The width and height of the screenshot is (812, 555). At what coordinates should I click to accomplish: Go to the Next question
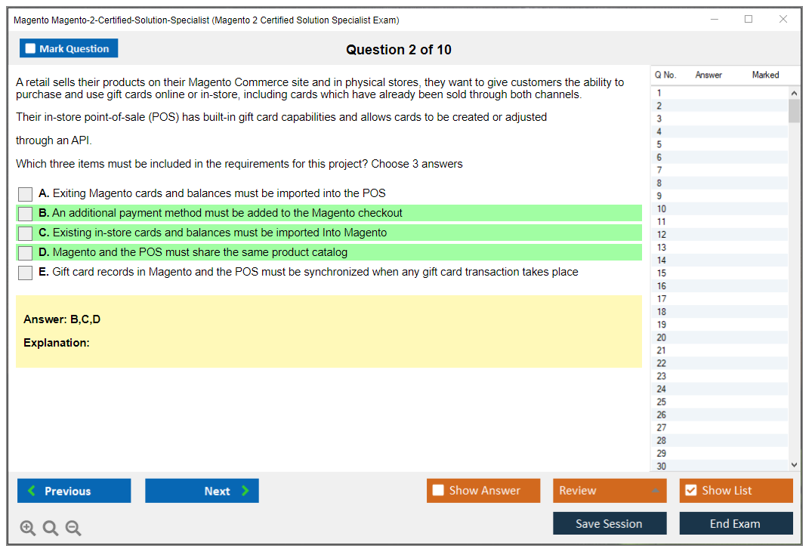pos(202,491)
